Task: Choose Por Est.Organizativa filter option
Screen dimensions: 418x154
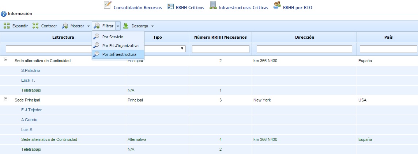Action: pos(120,46)
